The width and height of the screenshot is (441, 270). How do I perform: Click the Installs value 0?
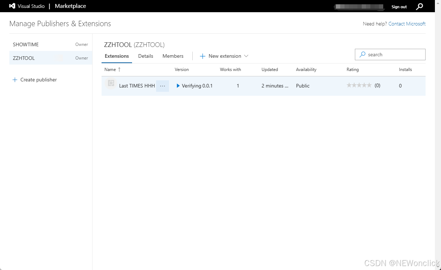400,86
